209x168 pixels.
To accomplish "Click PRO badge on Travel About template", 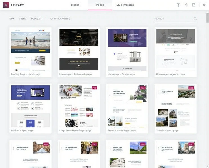I will (x=191, y=88).
